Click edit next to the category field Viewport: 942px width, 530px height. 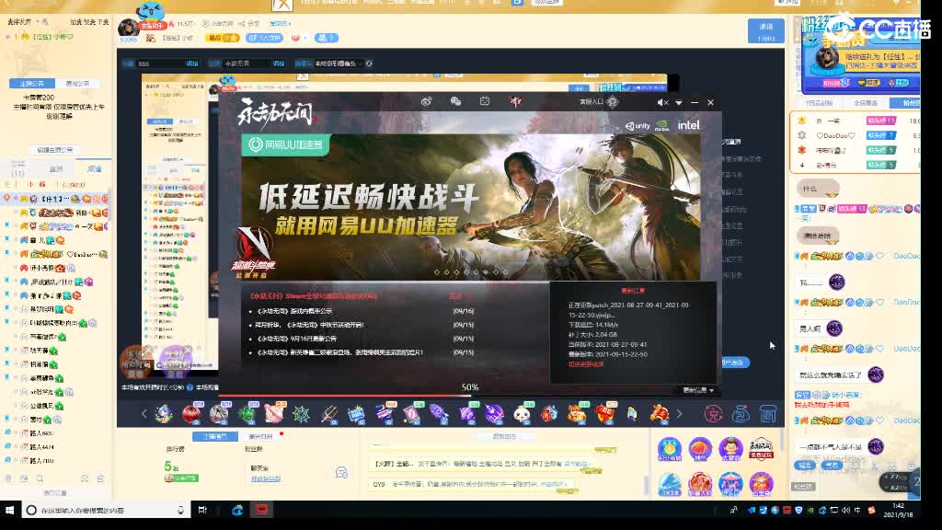coord(279,63)
